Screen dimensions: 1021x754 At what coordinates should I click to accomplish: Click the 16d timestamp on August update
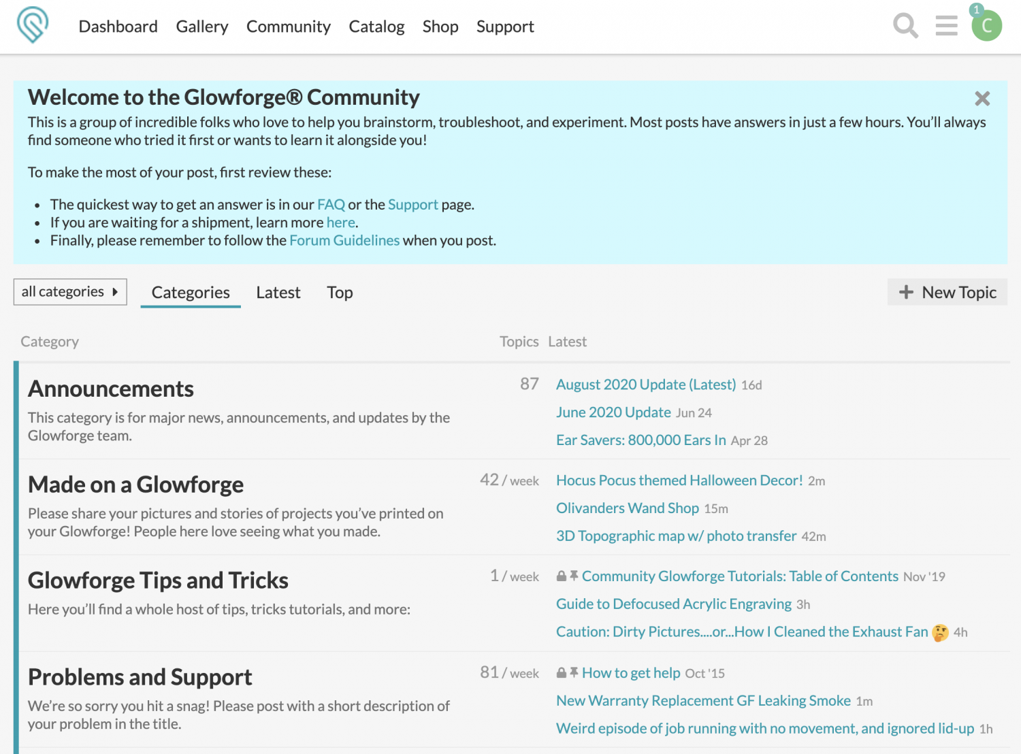pyautogui.click(x=751, y=385)
